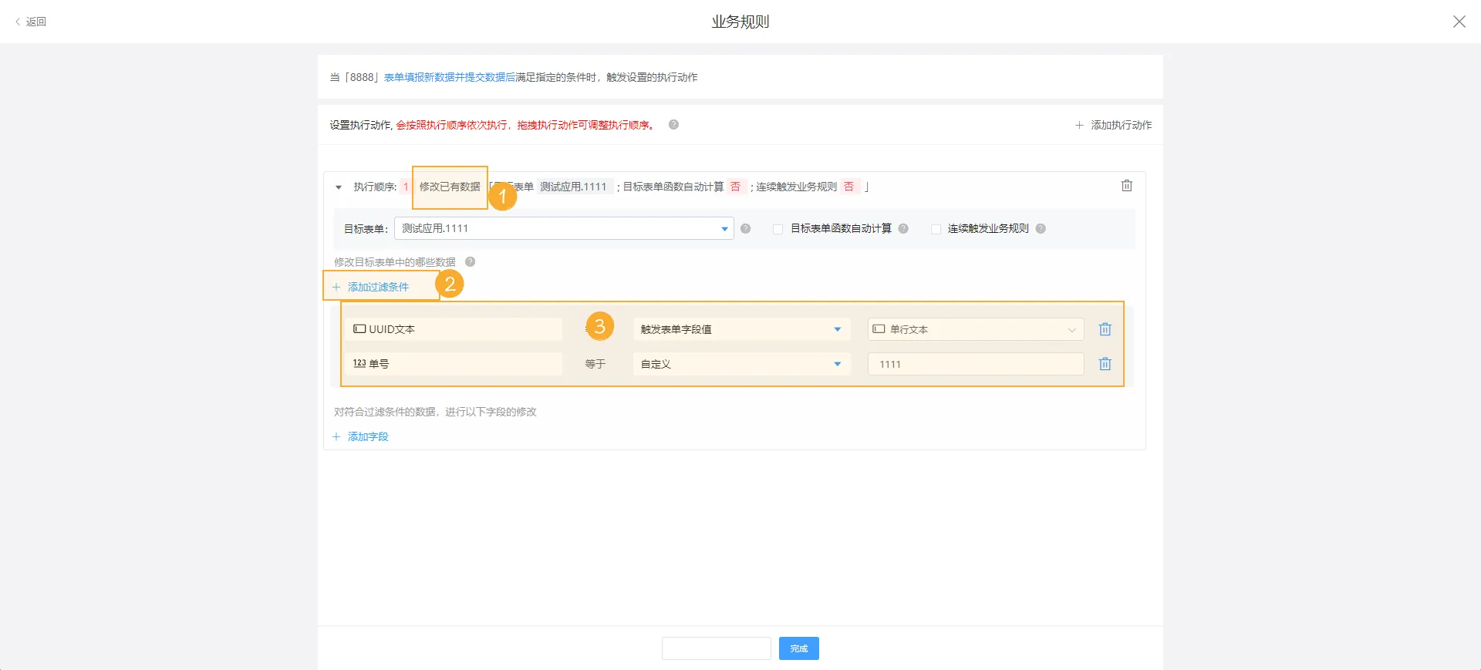Click 添加过滤条件 link
The width and height of the screenshot is (1481, 670).
[x=377, y=287]
